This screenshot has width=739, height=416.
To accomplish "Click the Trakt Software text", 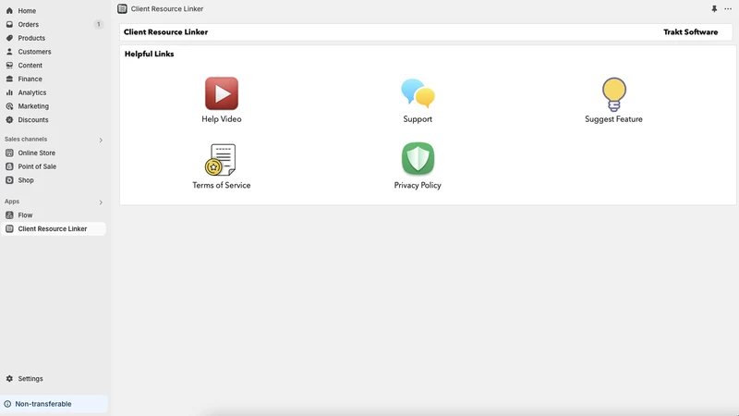I will [690, 32].
